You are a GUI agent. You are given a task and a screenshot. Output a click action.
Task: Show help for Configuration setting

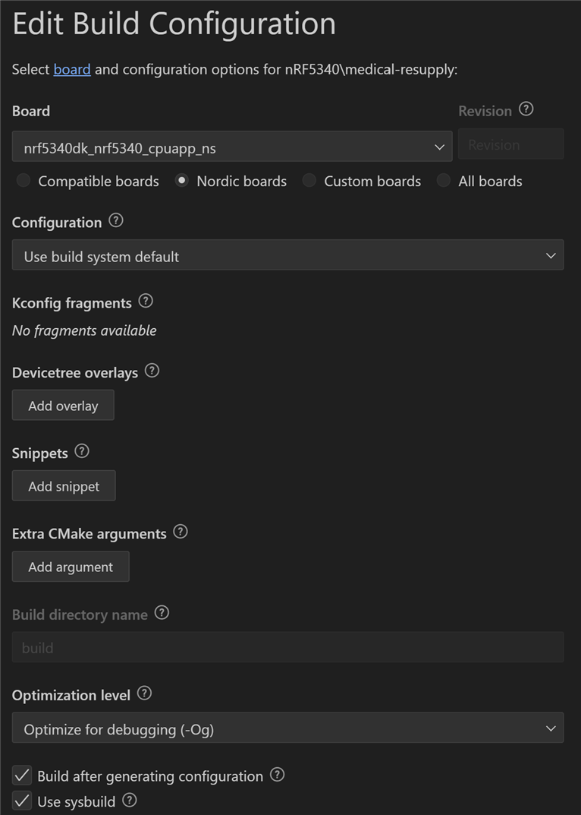[116, 221]
